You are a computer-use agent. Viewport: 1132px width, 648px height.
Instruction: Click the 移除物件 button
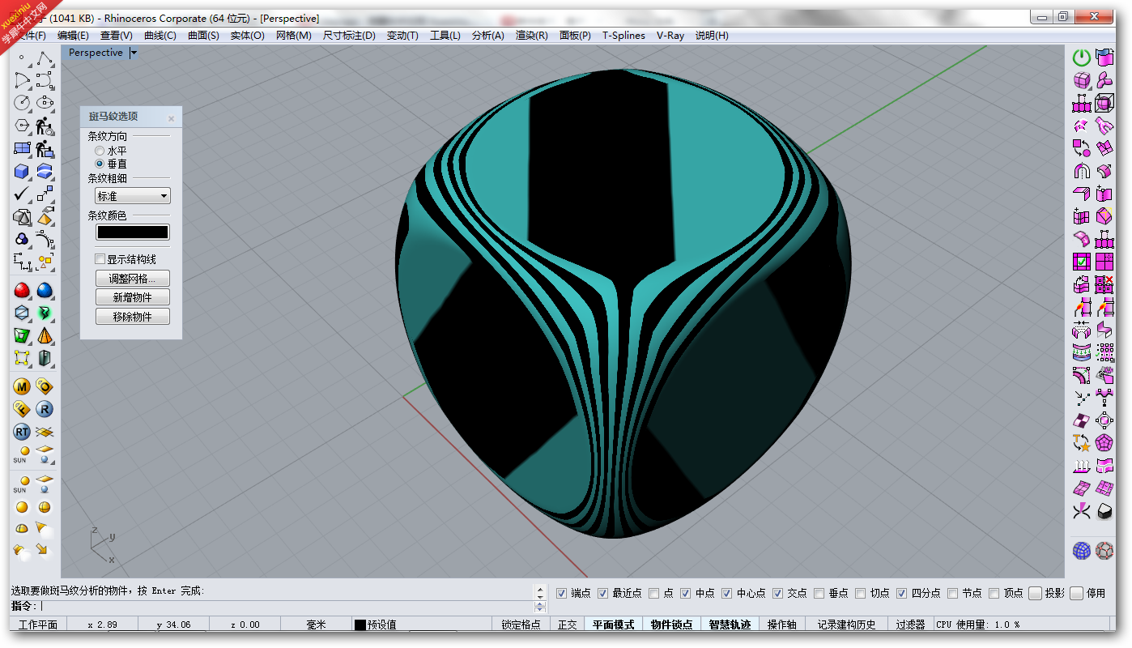coord(133,317)
